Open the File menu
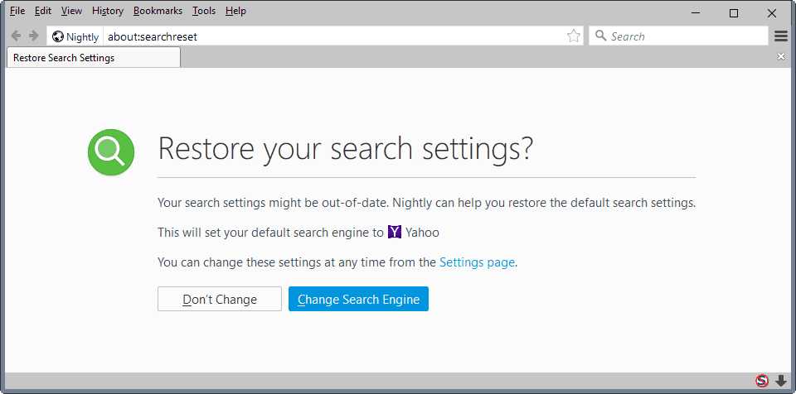This screenshot has width=796, height=394. 17,11
